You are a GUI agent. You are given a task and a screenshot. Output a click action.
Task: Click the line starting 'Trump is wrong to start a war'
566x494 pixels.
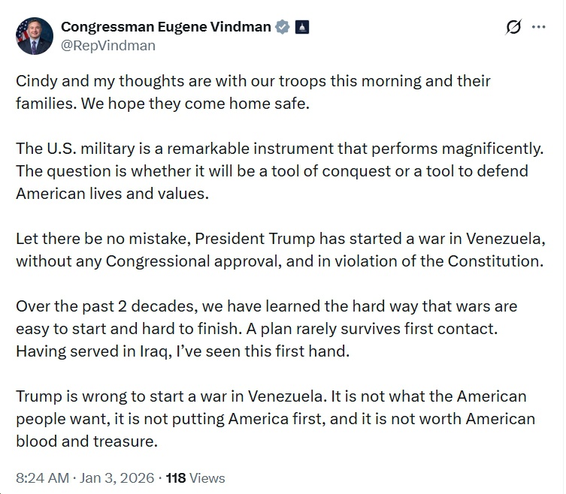[x=271, y=396]
